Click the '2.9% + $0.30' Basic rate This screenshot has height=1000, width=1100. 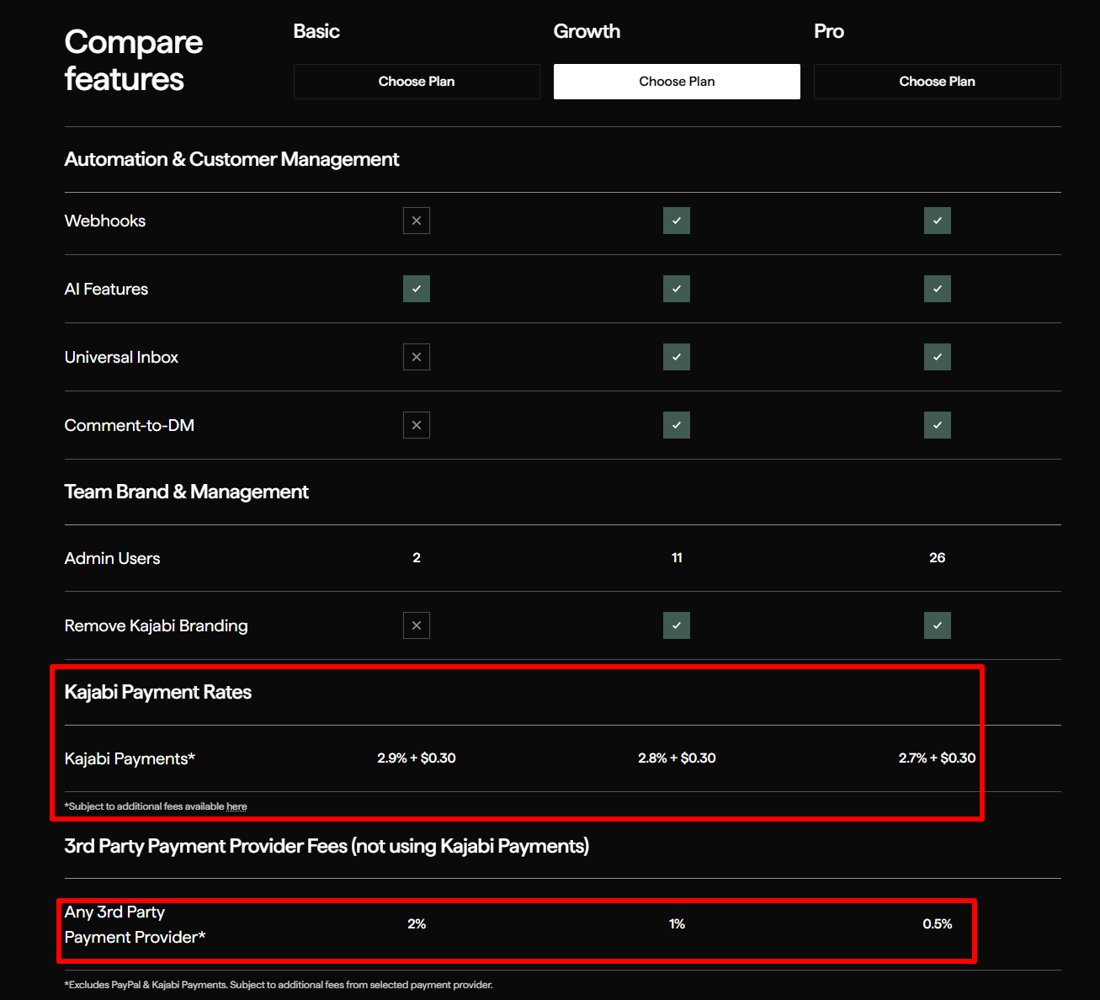[x=417, y=758]
